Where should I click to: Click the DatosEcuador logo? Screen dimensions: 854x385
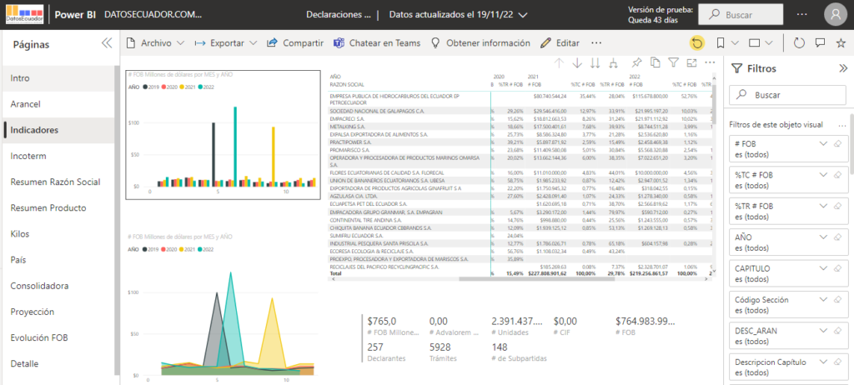tap(25, 15)
